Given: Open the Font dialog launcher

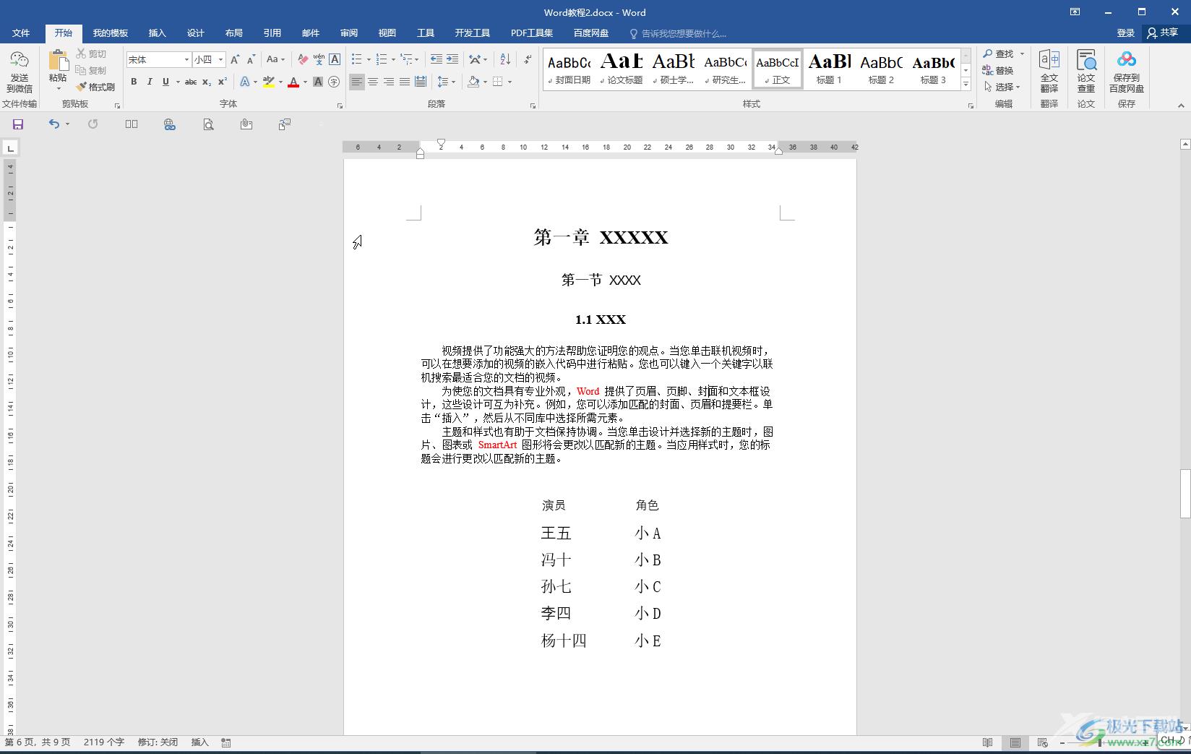Looking at the screenshot, I should click(x=340, y=106).
